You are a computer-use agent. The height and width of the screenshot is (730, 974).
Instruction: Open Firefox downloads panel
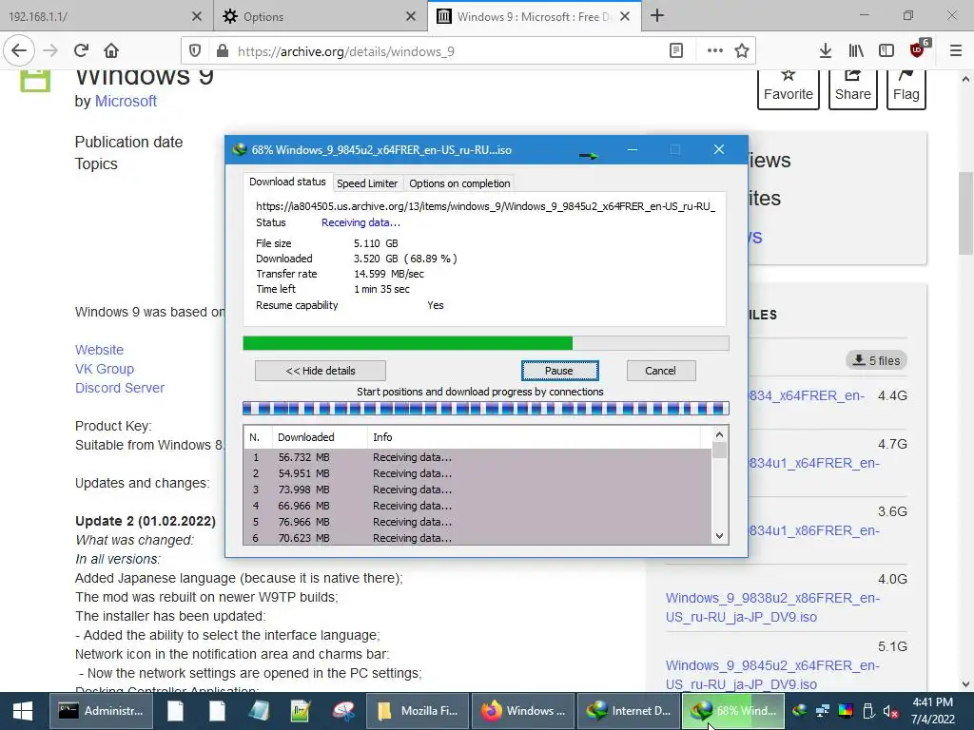tap(826, 51)
